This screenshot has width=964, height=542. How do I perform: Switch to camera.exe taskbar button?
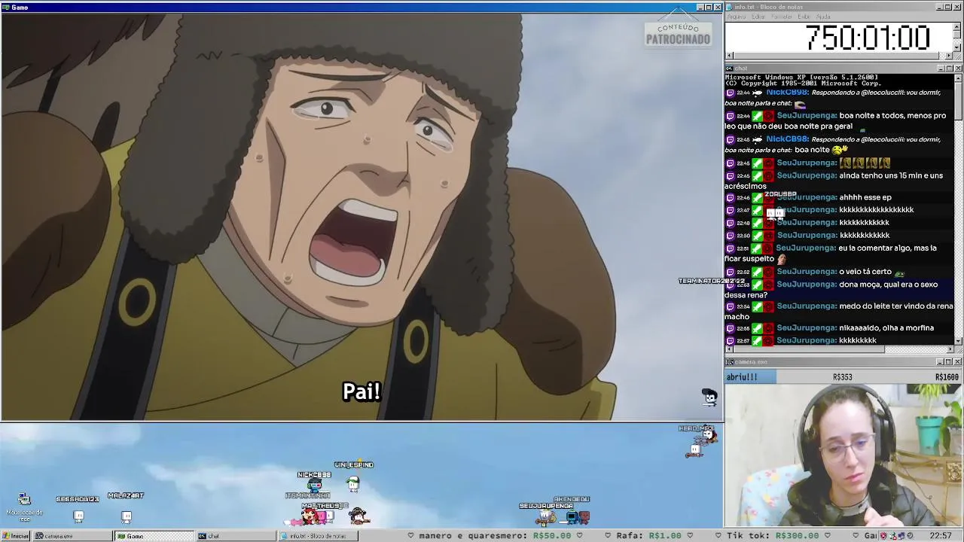click(x=72, y=536)
